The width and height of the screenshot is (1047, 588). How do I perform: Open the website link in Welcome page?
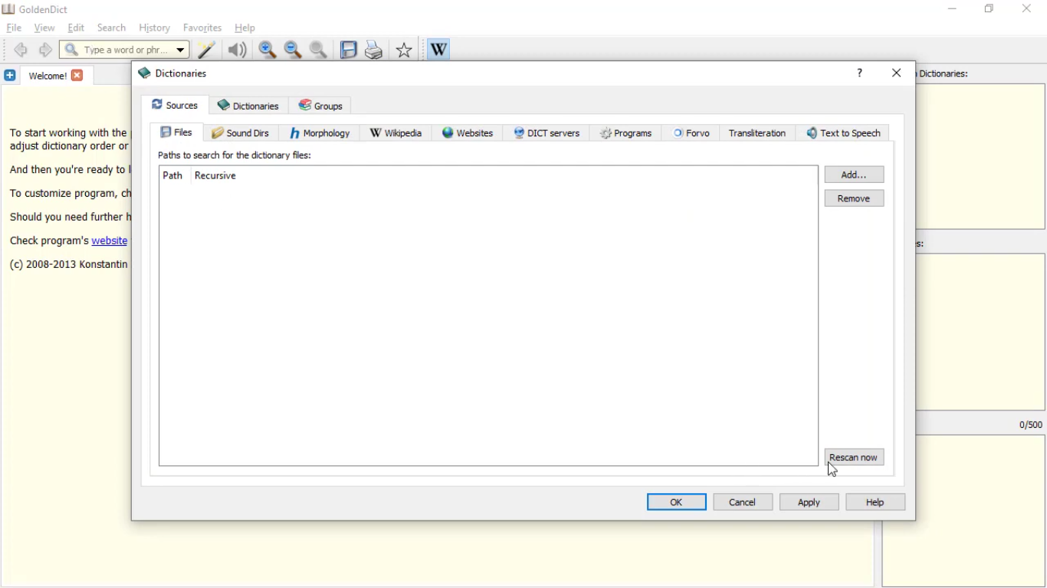(110, 240)
